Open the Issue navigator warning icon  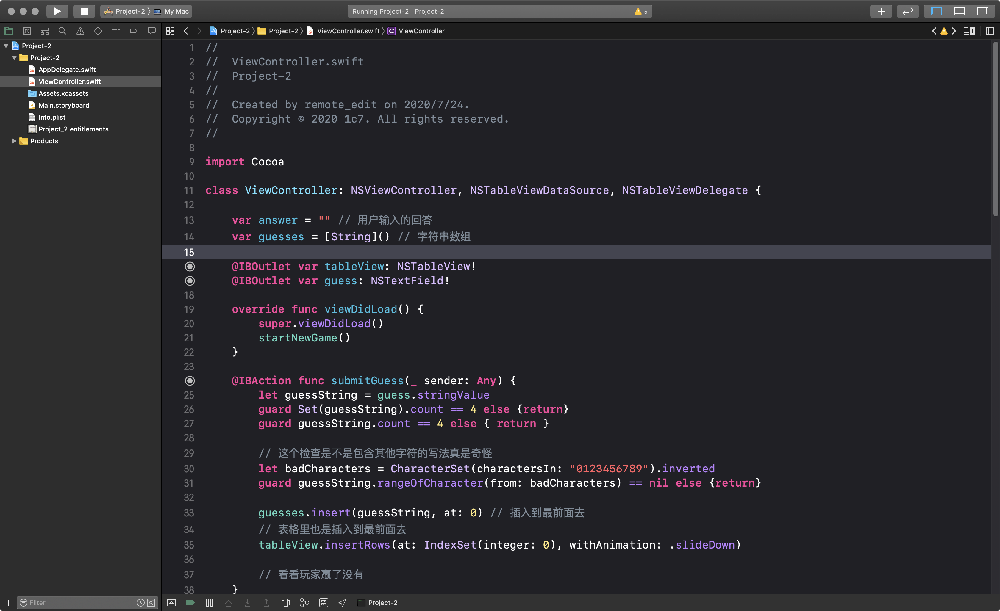click(x=80, y=31)
